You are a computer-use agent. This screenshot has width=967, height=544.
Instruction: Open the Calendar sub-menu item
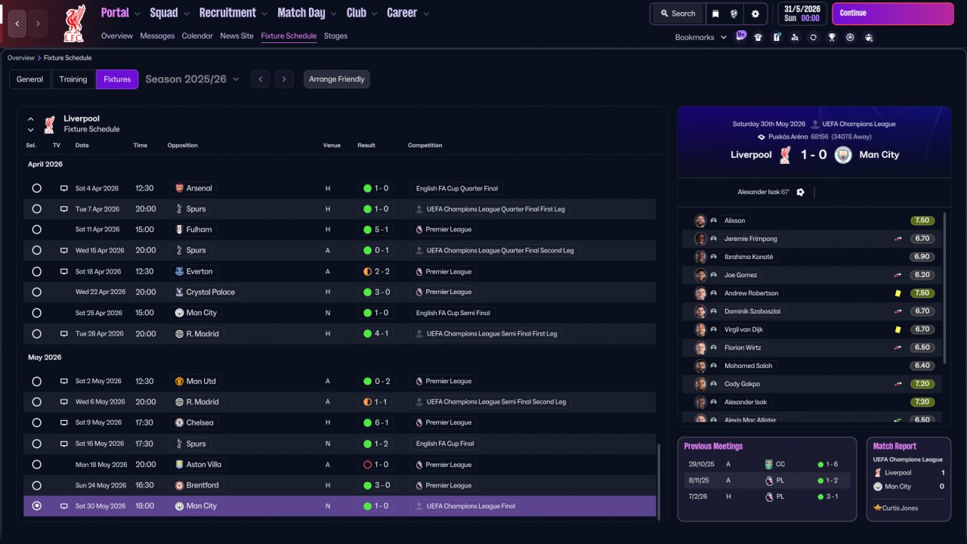click(x=197, y=36)
